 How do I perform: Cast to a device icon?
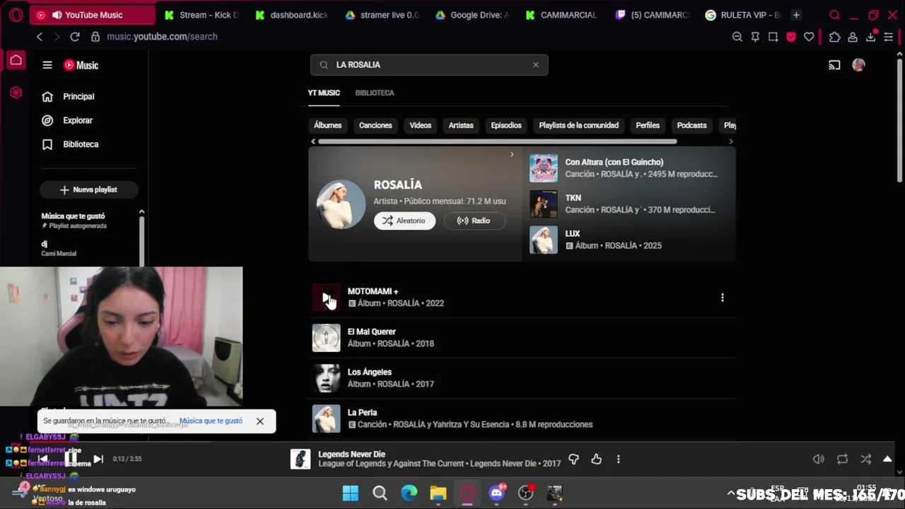834,65
